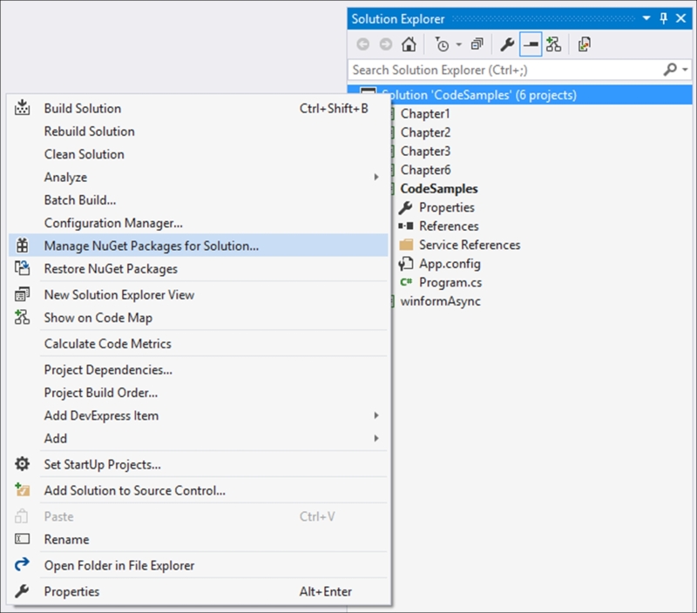Select the CodeSamples project node
Screen dimensions: 697x613
click(x=439, y=188)
